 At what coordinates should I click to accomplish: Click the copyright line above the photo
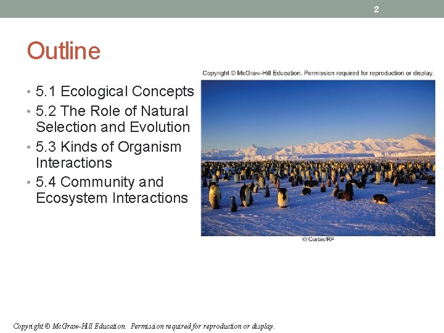click(x=318, y=73)
